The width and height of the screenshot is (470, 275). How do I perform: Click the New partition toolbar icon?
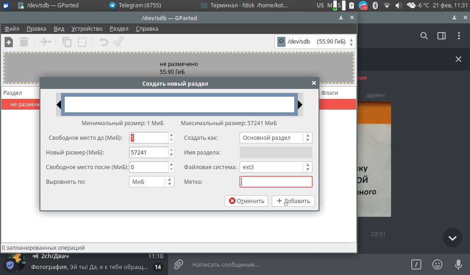point(9,42)
